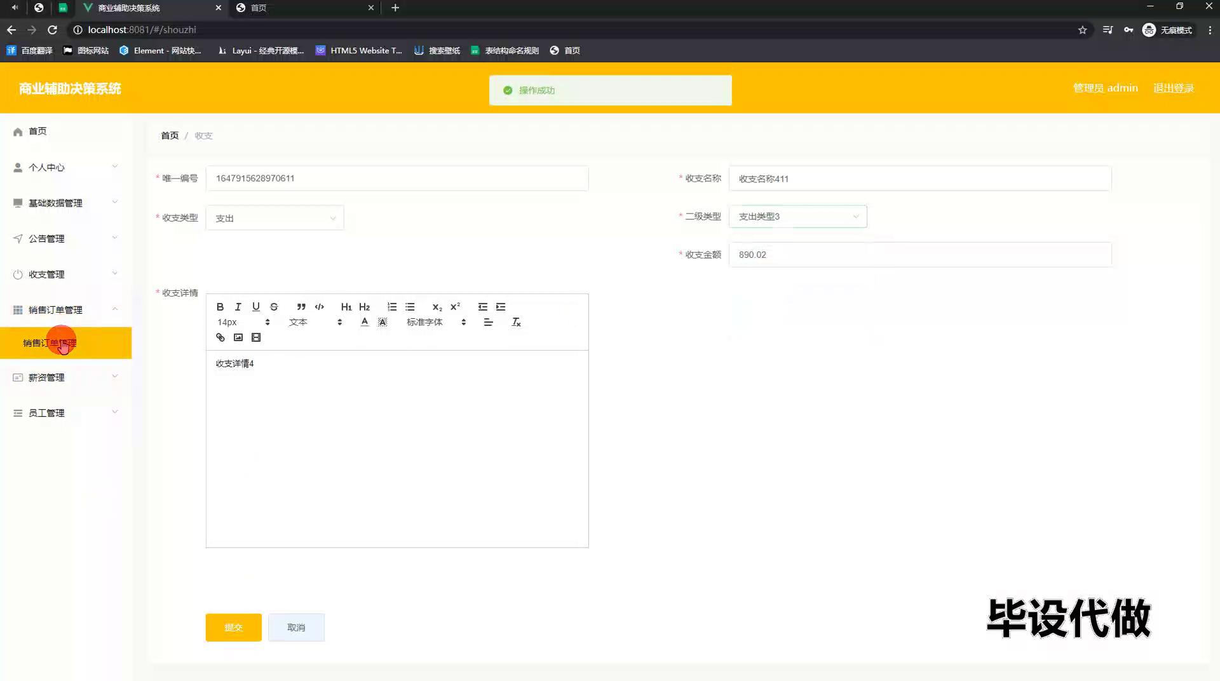1220x681 pixels.
Task: Open the text color picker
Action: click(364, 322)
